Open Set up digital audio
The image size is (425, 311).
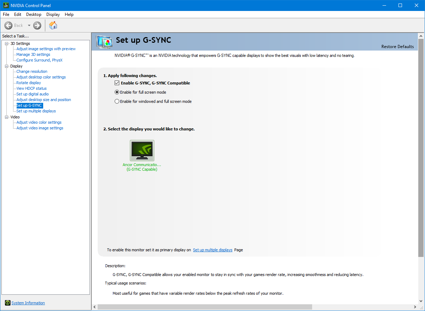tap(33, 94)
